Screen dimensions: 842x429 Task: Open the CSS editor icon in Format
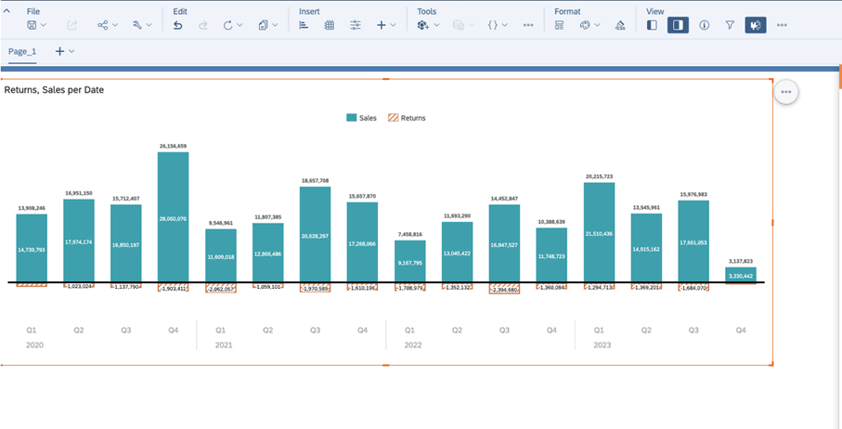(620, 25)
